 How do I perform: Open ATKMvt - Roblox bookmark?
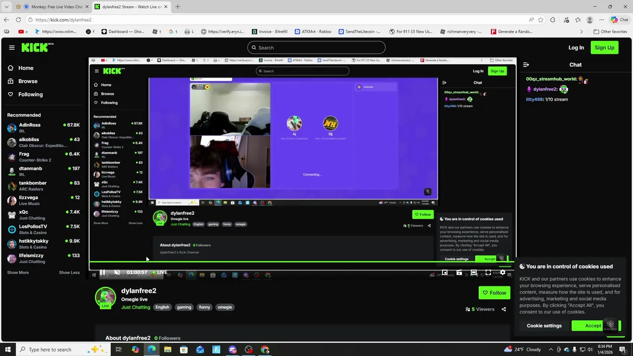[x=313, y=32]
